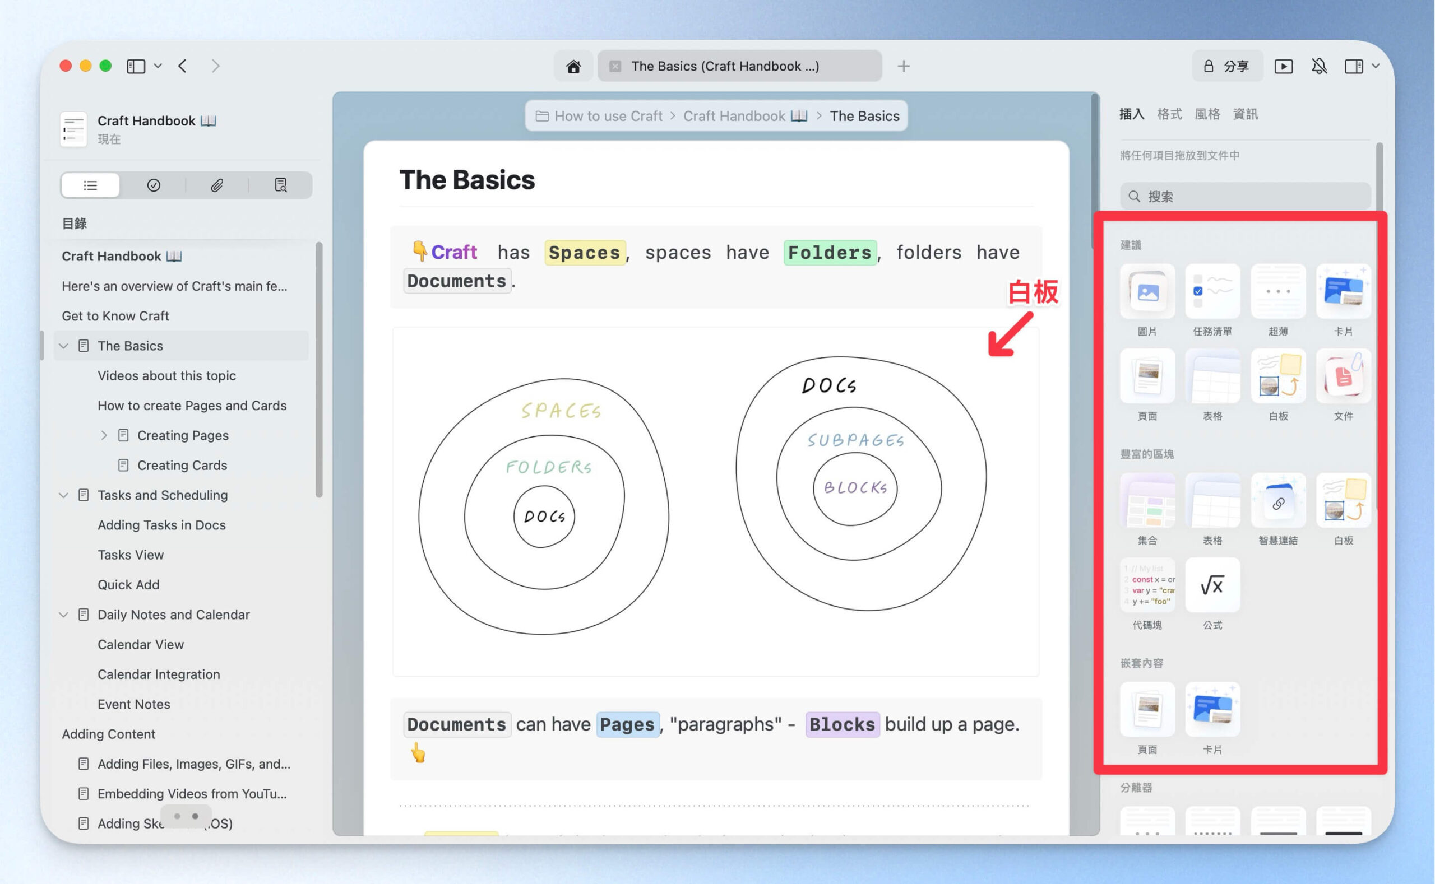Click the 搜索 search field
This screenshot has width=1435, height=884.
(1245, 196)
